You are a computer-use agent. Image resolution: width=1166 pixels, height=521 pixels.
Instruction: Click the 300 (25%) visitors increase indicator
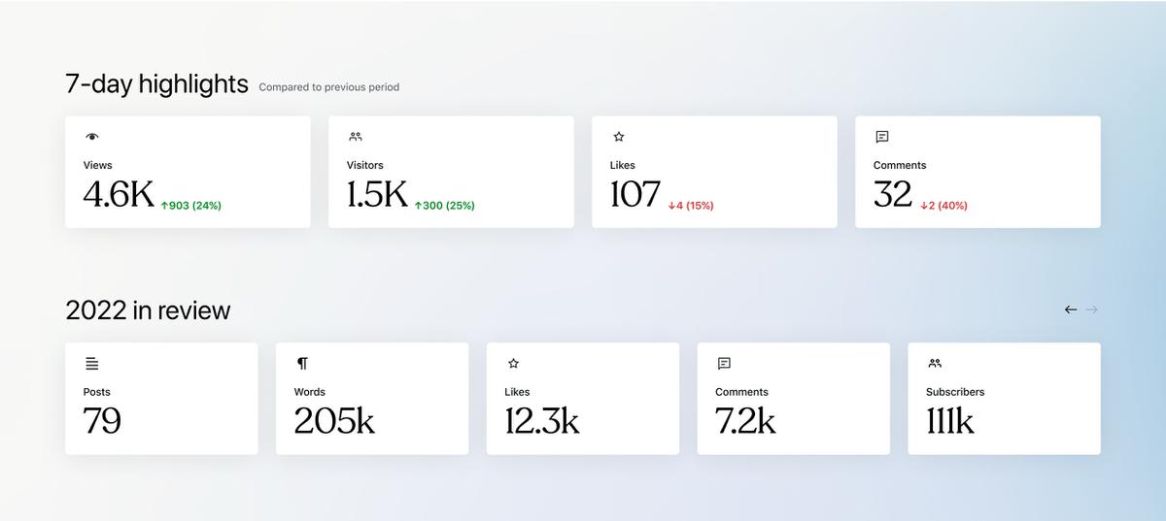445,206
